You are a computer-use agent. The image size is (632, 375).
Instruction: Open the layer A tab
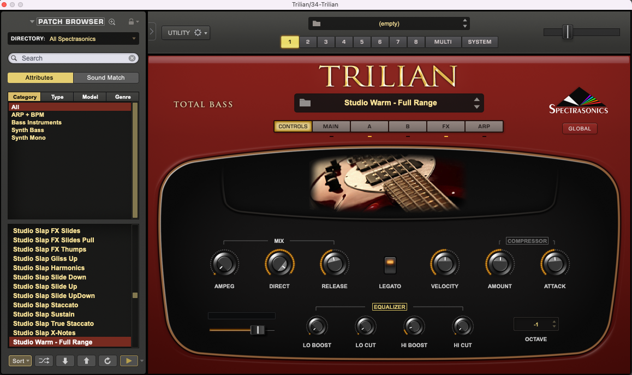pos(369,127)
